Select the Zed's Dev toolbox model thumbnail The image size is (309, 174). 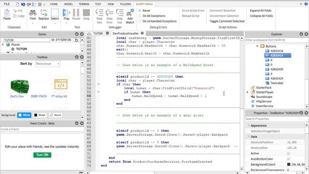[19, 87]
